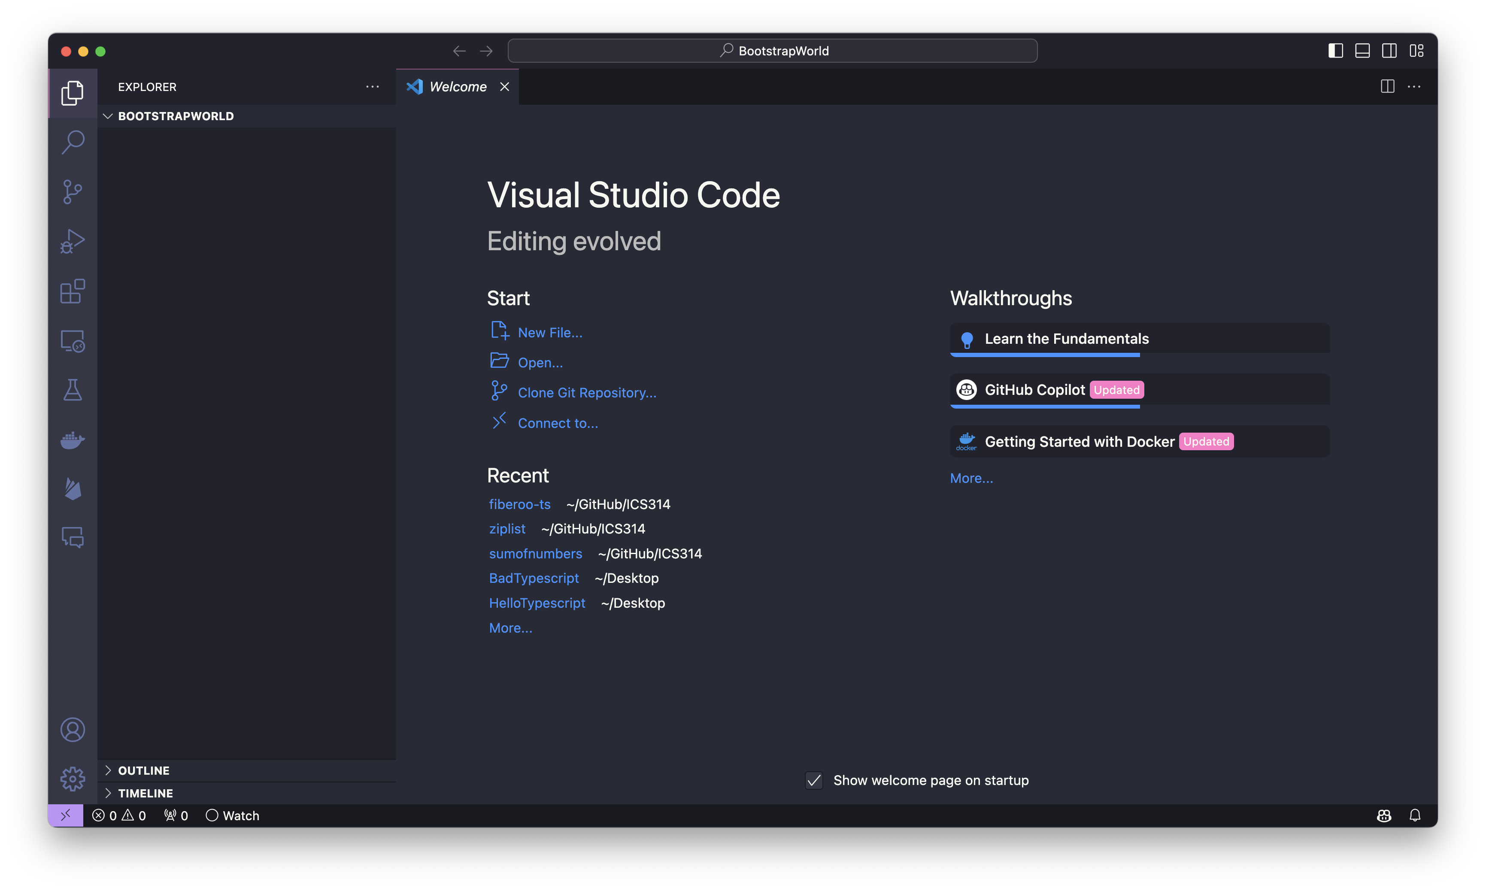This screenshot has width=1486, height=891.
Task: Uncheck Show welcome page on startup
Action: coord(813,781)
